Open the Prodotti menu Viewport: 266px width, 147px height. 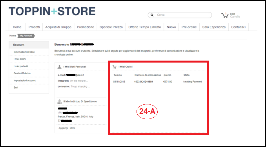click(34, 27)
